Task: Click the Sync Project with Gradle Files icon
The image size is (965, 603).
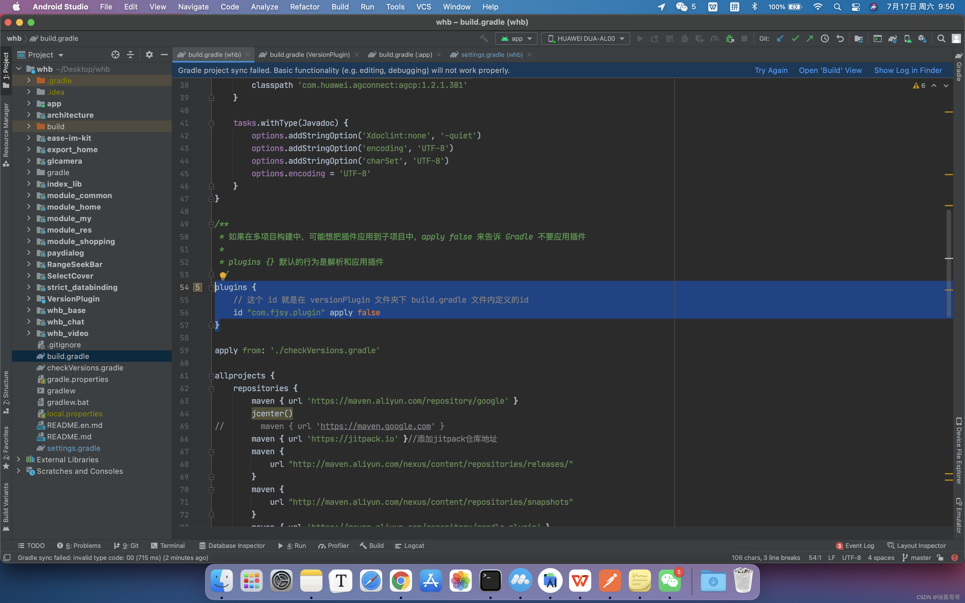Action: pos(892,39)
